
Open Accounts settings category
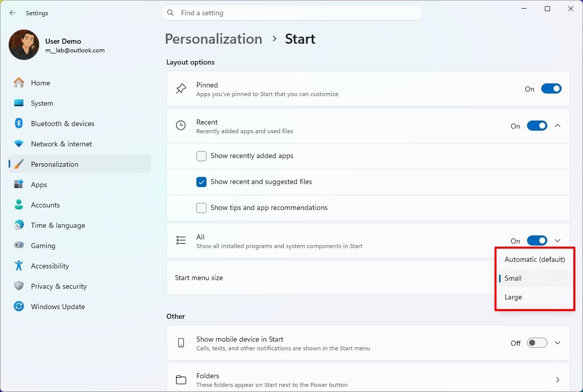[79, 205]
